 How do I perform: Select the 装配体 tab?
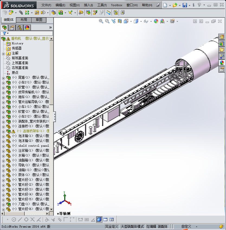pos(8,20)
